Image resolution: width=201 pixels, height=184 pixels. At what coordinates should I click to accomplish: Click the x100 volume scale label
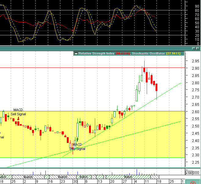point(189,173)
